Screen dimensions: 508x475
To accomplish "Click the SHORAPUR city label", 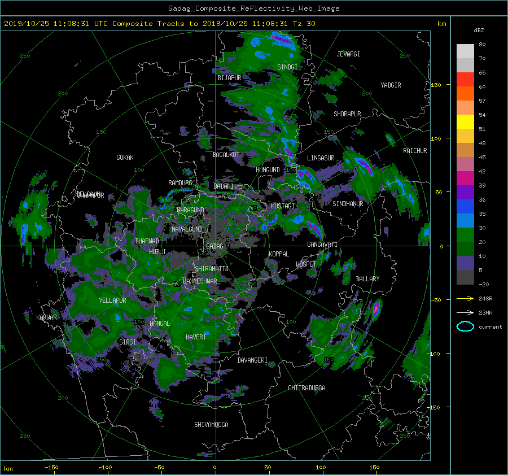I will pyautogui.click(x=347, y=114).
